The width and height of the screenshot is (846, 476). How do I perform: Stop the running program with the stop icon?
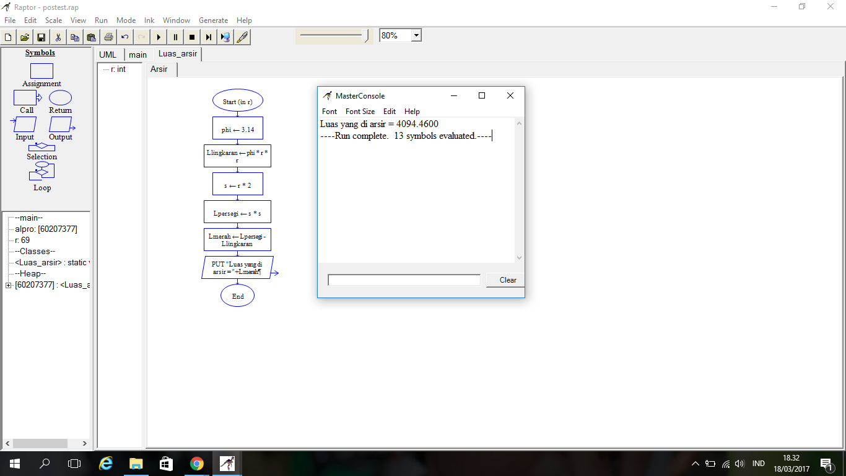click(192, 37)
